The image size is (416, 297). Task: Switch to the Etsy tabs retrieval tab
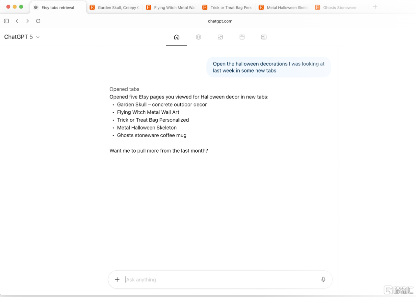(x=58, y=8)
